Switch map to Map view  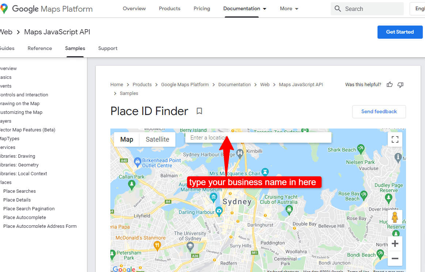point(126,139)
